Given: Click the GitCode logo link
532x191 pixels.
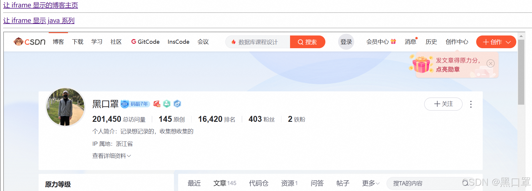Looking at the screenshot, I should 145,42.
